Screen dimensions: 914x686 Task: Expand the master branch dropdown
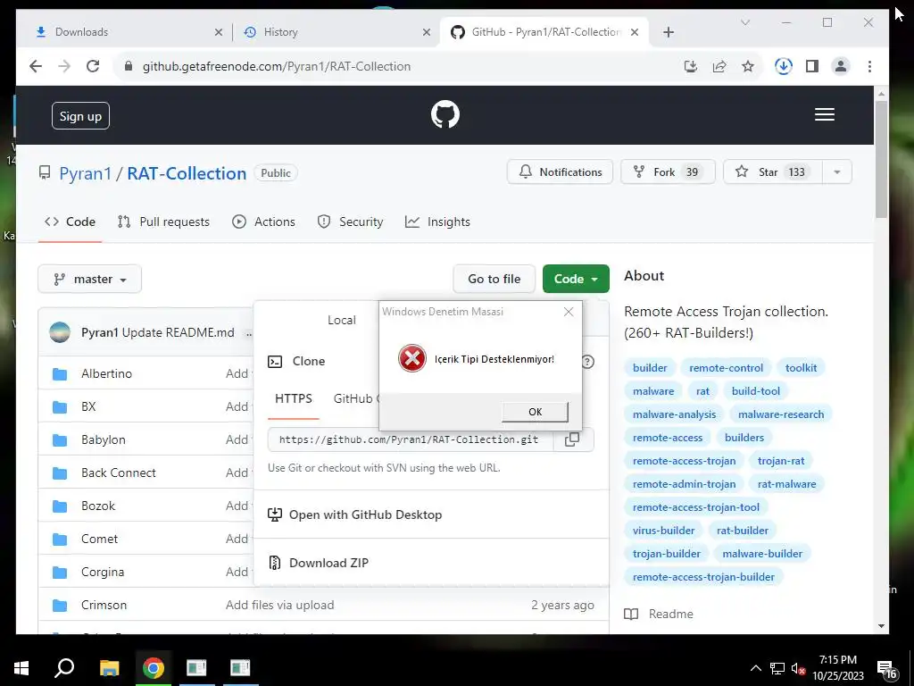90,280
